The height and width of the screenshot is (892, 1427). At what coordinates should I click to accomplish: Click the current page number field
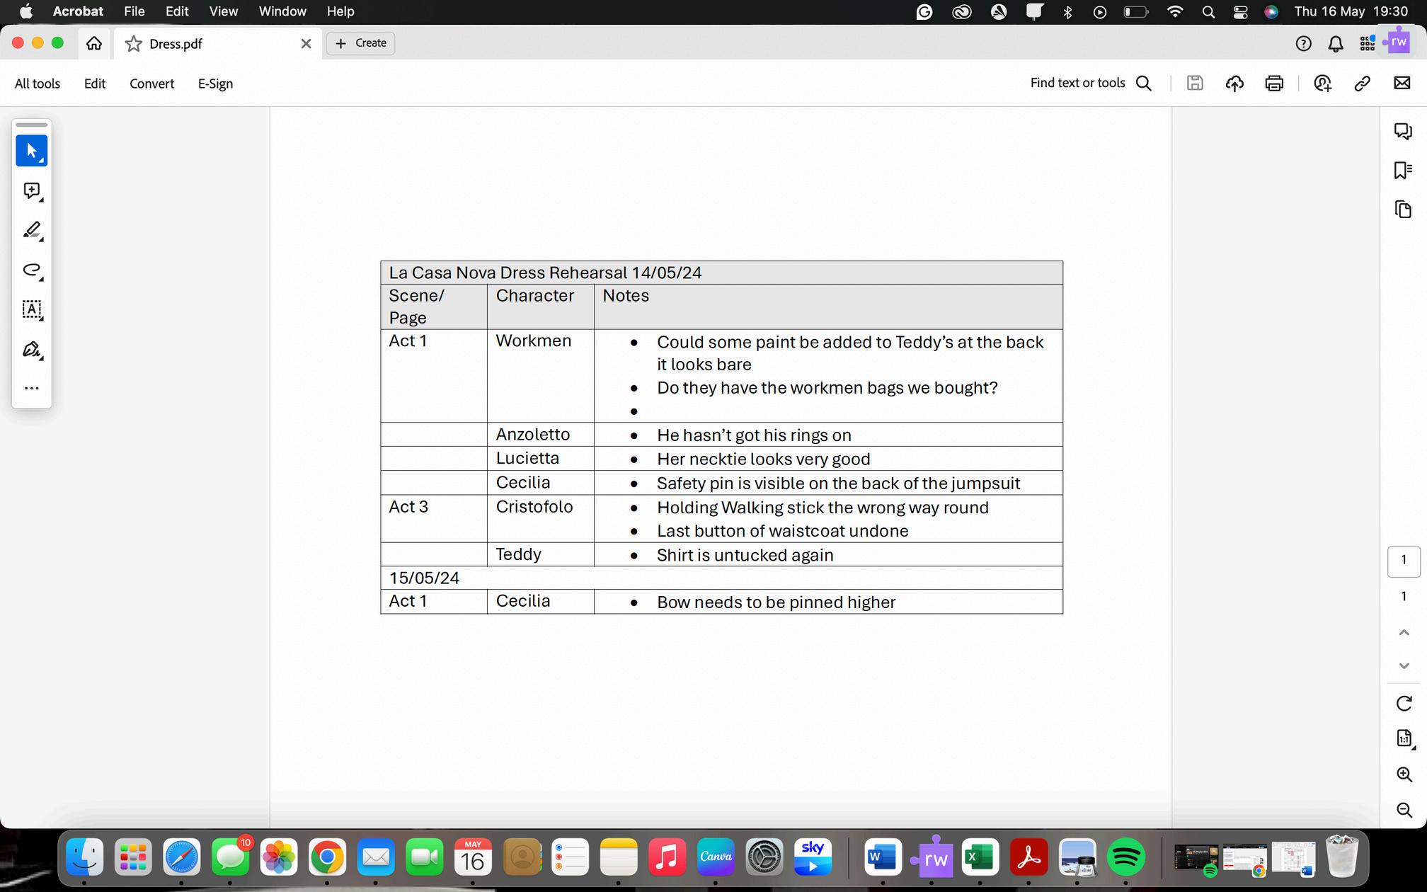1404,561
